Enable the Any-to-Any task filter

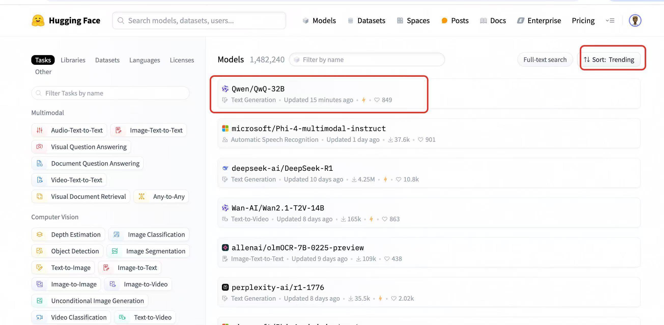tap(161, 197)
